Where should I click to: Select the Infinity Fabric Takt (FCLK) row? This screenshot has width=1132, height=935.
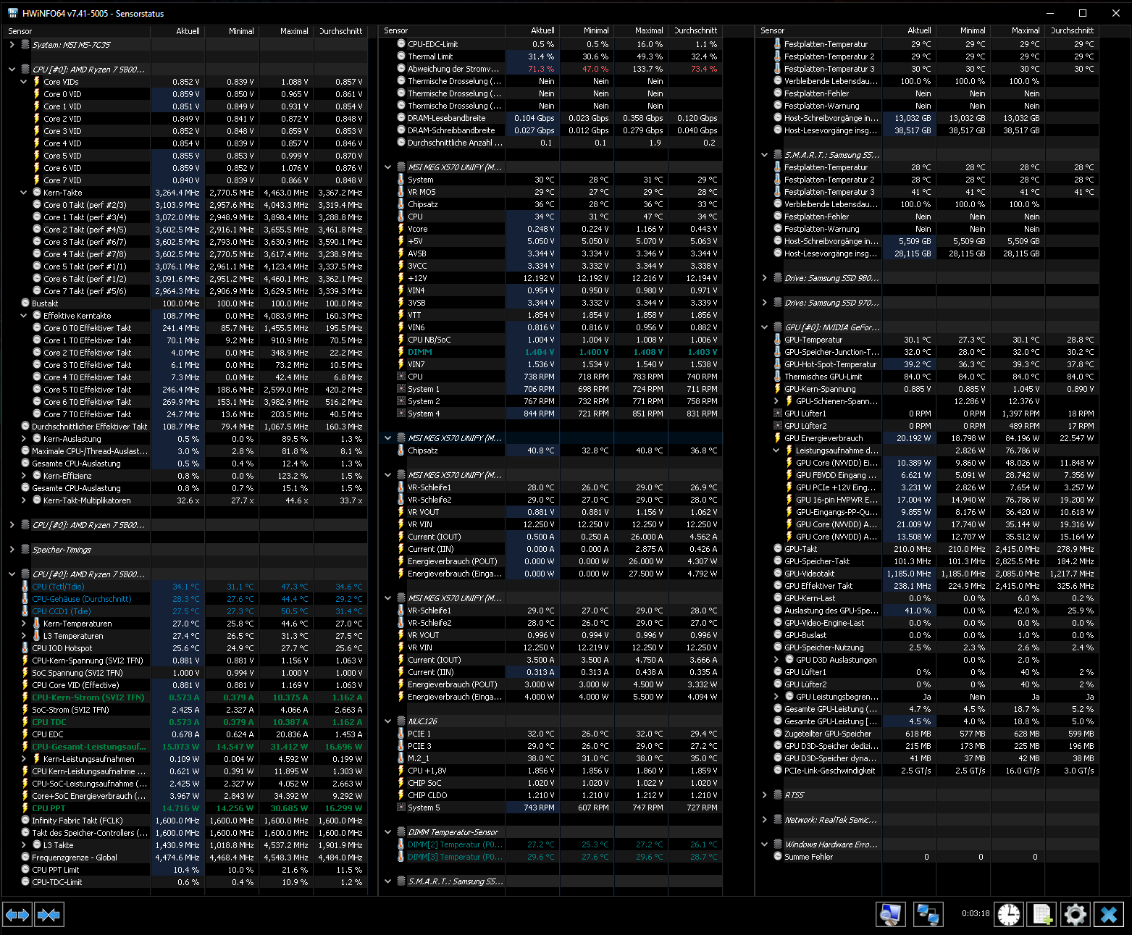coord(185,821)
